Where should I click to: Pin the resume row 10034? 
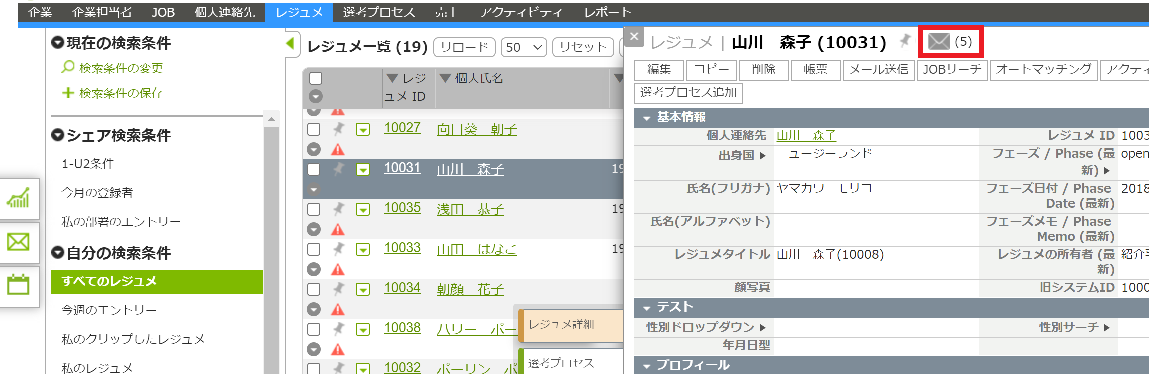pyautogui.click(x=339, y=289)
